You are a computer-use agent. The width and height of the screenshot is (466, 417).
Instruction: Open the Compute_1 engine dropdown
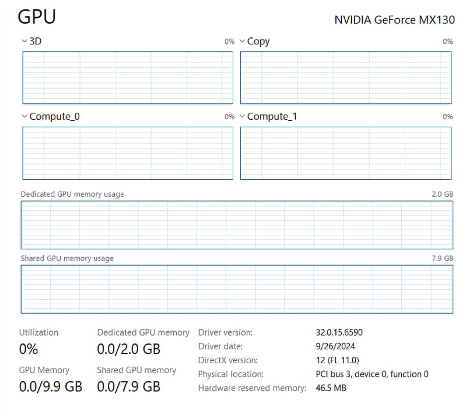(242, 116)
